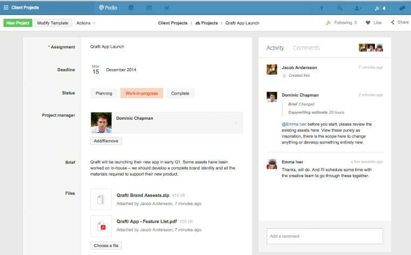
Task: Open the Qrafti App - Feature List.pdf file
Action: pyautogui.click(x=147, y=221)
